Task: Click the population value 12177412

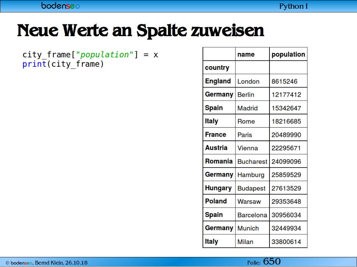Action: [x=286, y=95]
